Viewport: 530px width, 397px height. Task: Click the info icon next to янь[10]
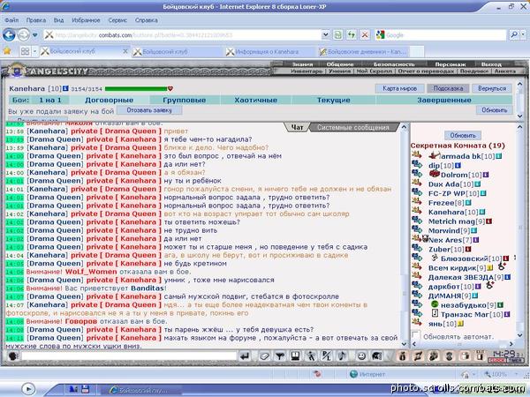[460, 324]
